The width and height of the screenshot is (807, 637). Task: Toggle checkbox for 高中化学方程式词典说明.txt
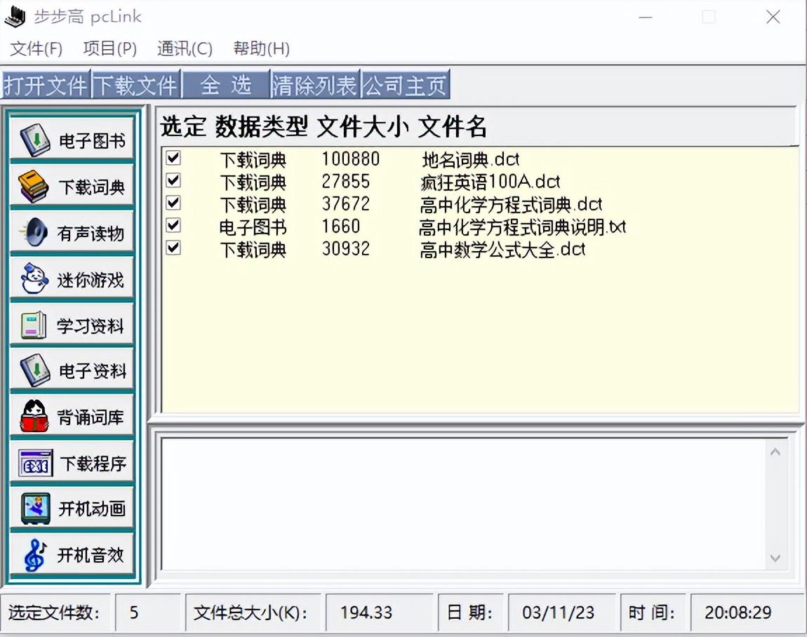173,225
